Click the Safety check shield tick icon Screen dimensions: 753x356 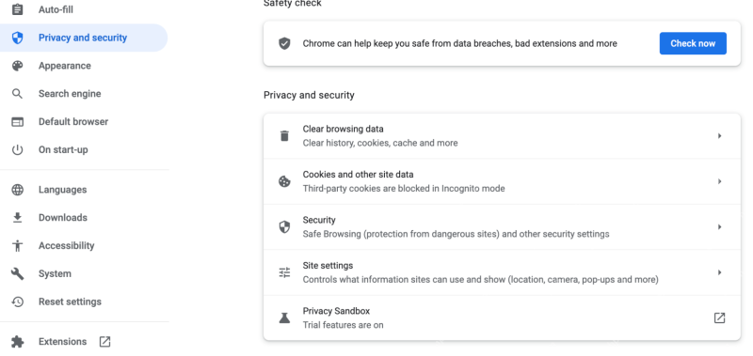(284, 43)
